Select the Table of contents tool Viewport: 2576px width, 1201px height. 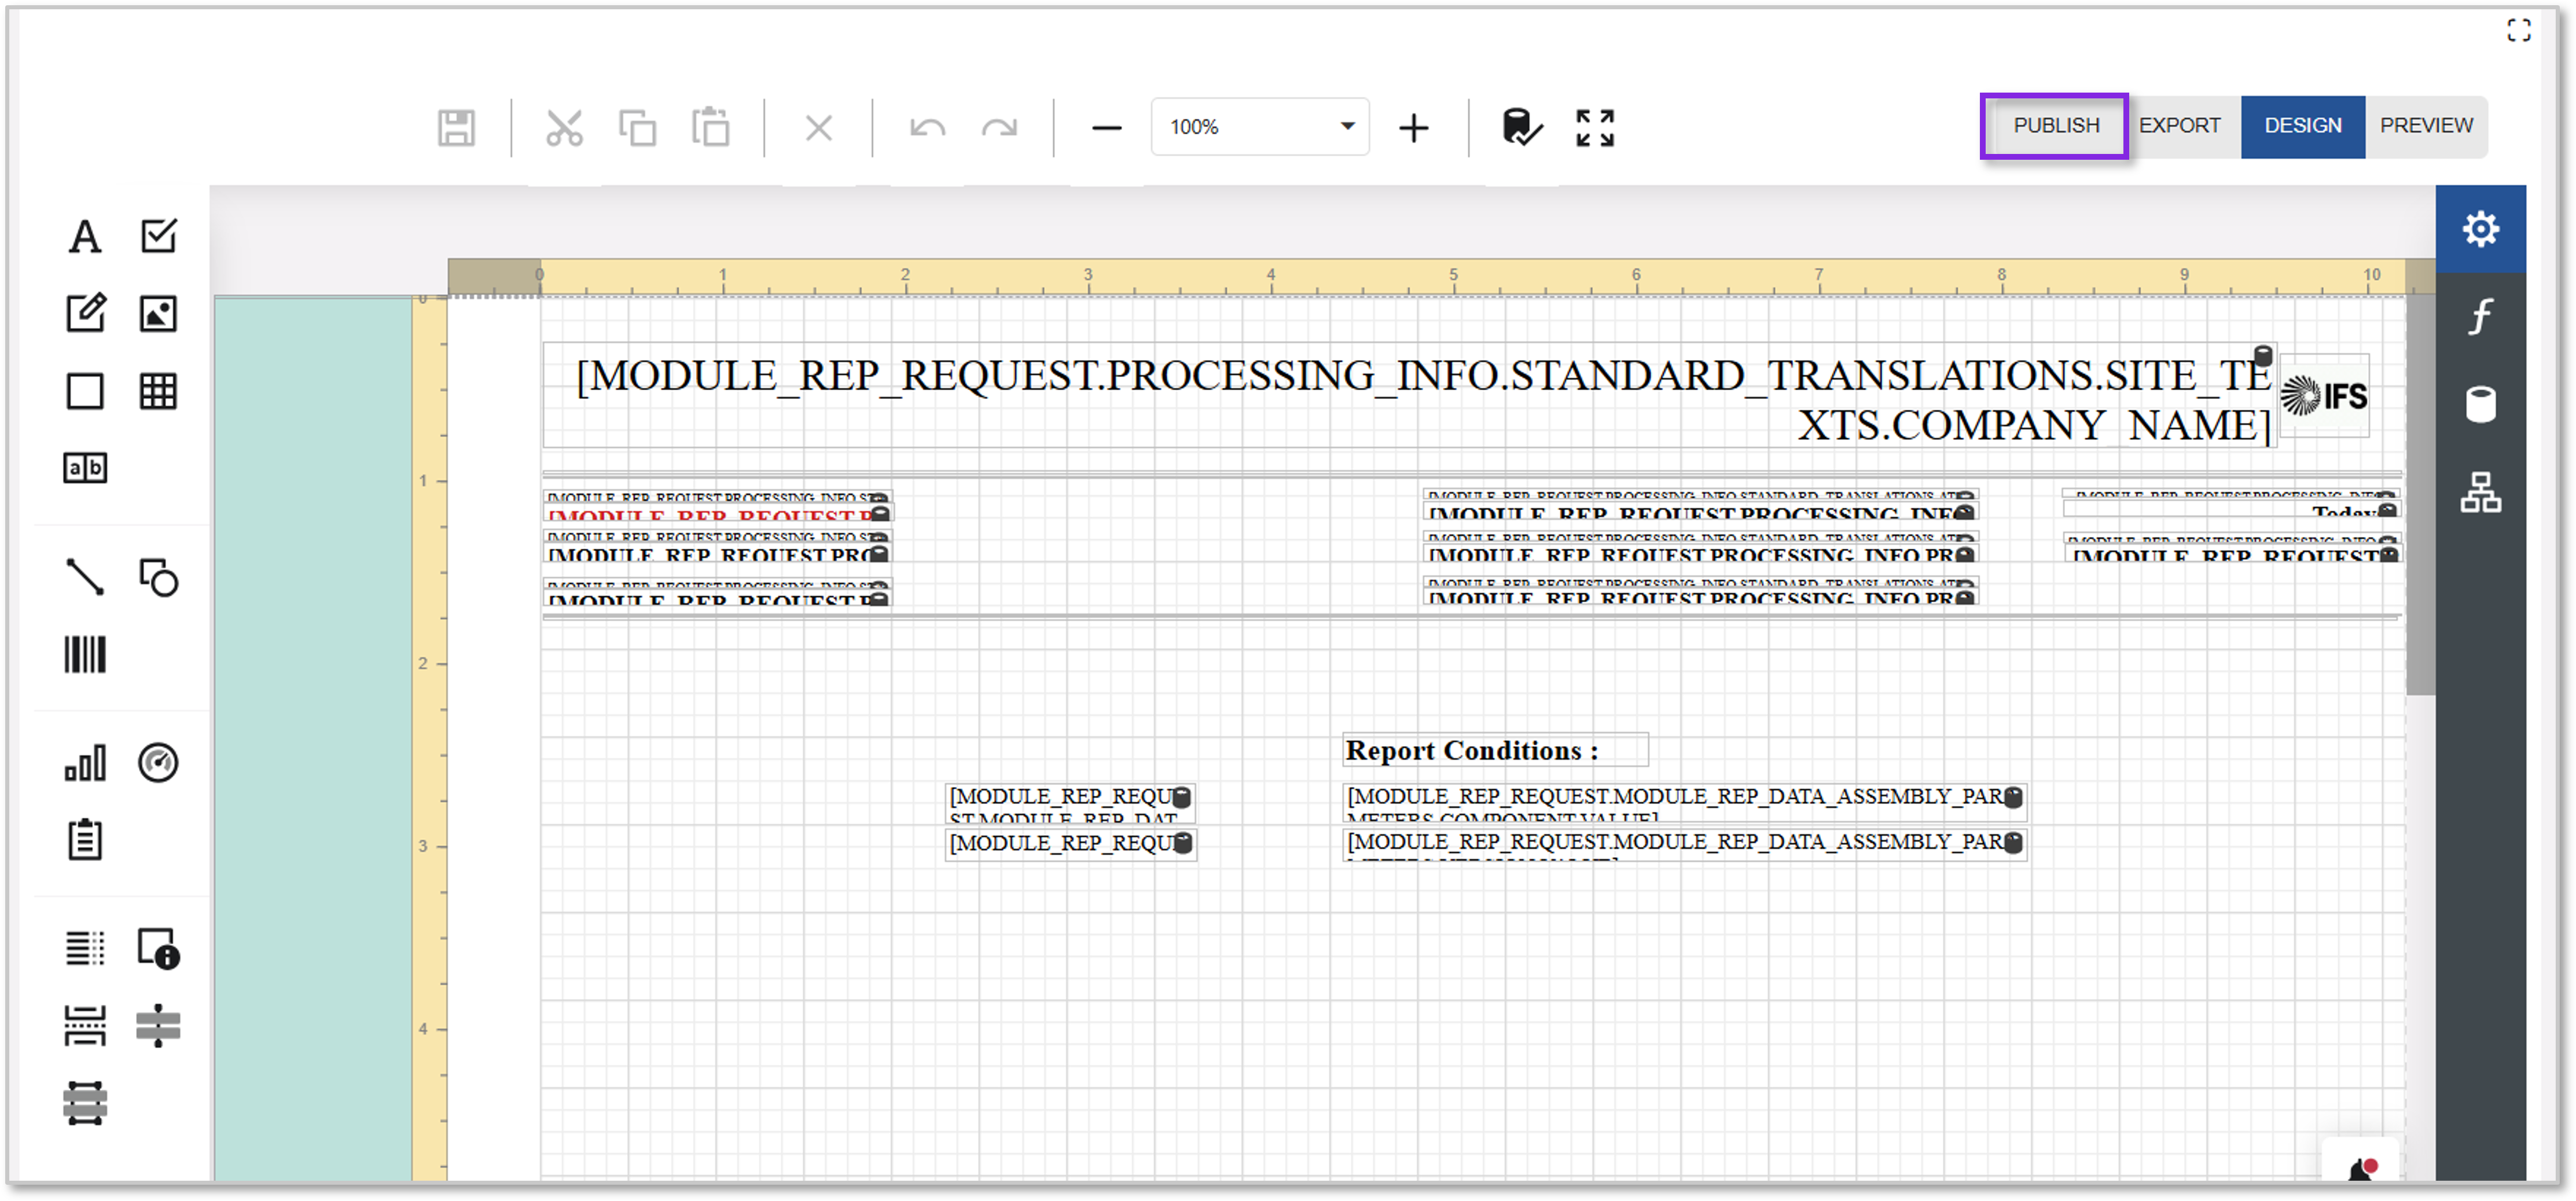(x=85, y=948)
